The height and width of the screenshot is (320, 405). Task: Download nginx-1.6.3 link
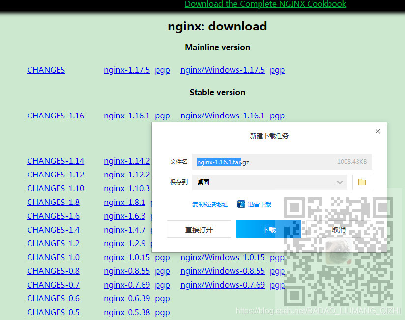tap(124, 216)
